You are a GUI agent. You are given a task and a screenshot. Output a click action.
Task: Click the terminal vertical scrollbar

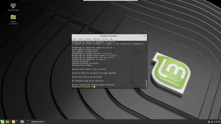(146, 84)
